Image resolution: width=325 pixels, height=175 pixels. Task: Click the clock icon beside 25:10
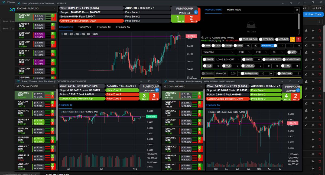point(203,38)
